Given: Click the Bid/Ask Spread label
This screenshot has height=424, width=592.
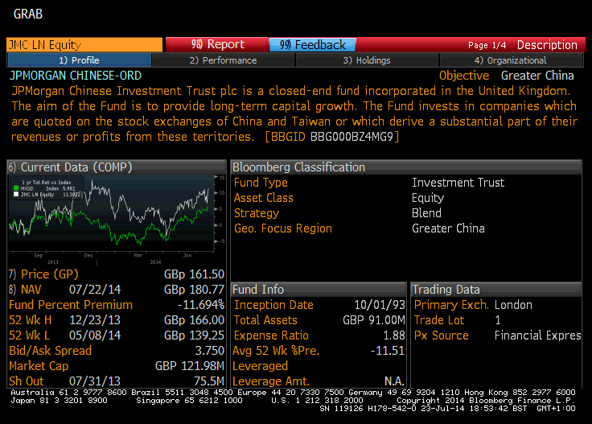Looking at the screenshot, I should [50, 351].
